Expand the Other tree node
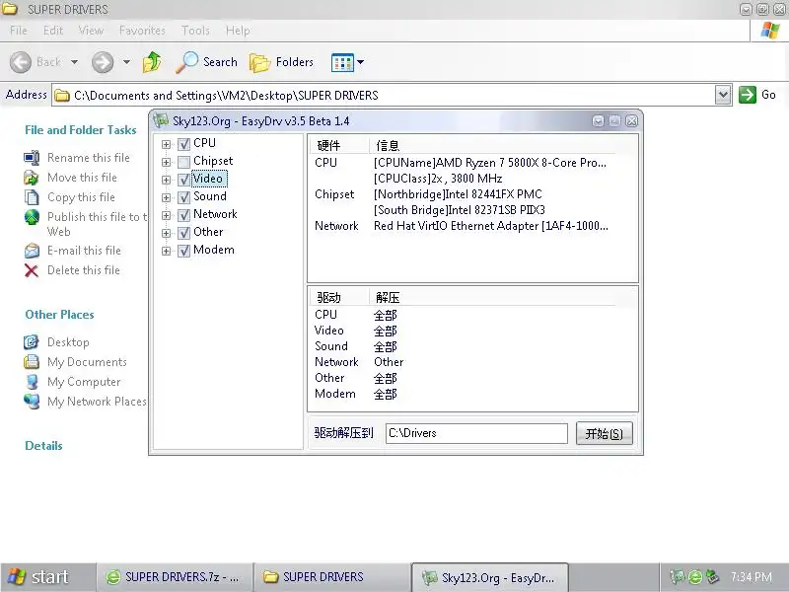 pyautogui.click(x=166, y=233)
